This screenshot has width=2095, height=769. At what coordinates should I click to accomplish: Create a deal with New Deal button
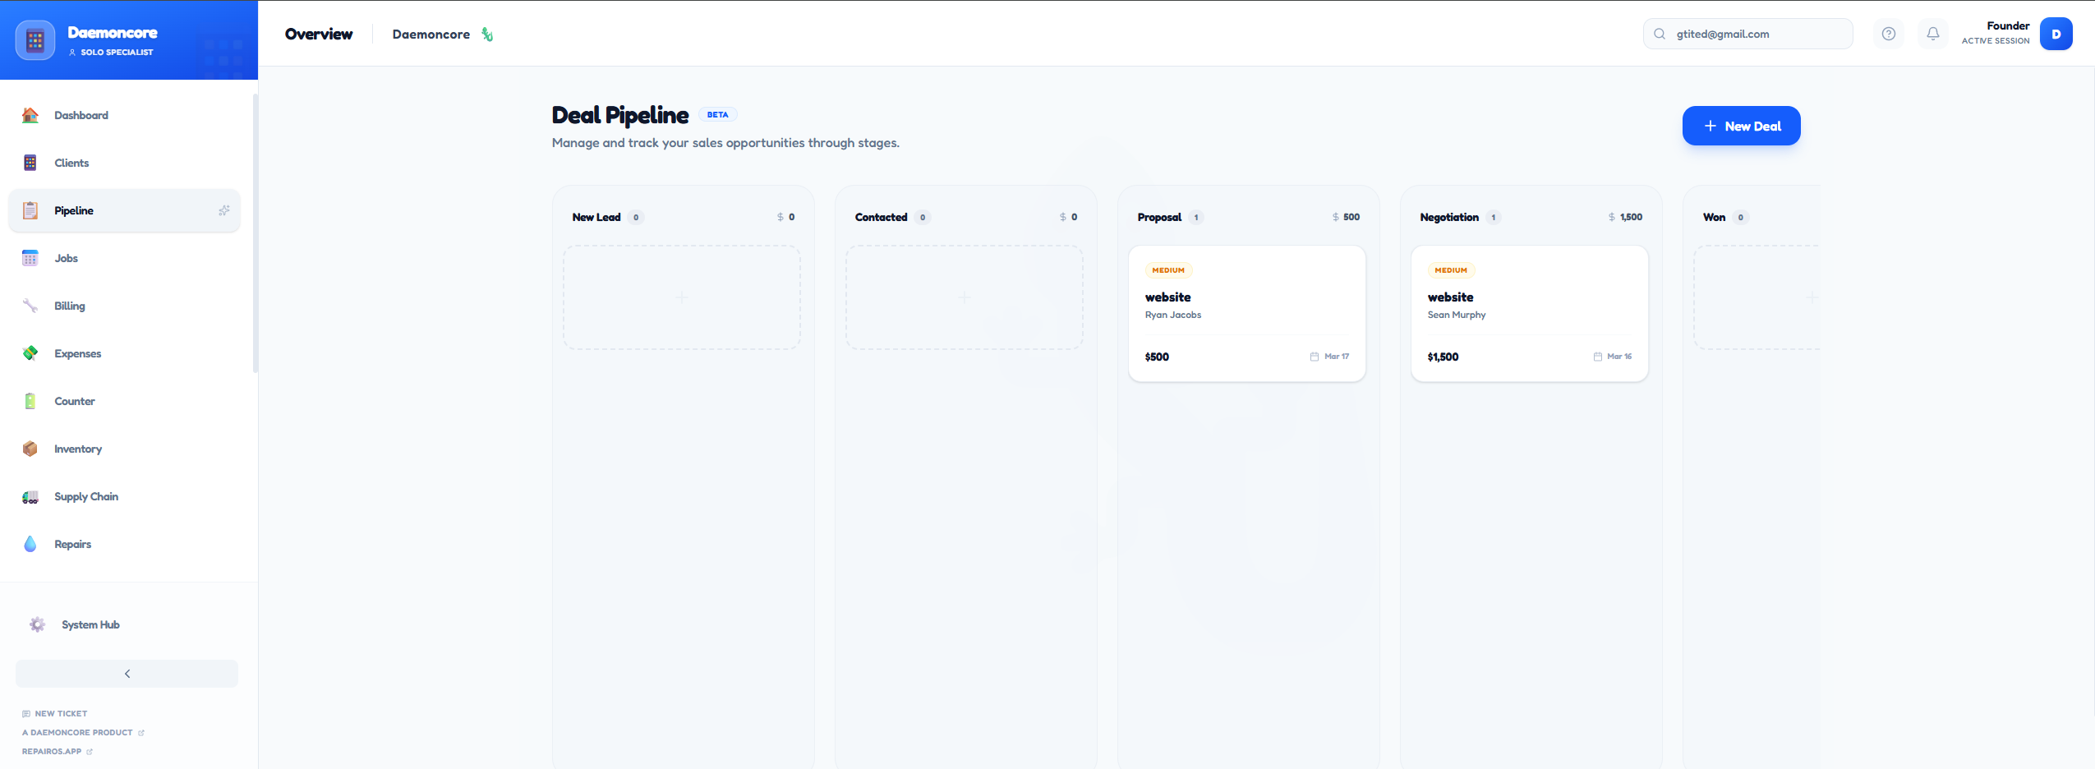click(x=1741, y=126)
